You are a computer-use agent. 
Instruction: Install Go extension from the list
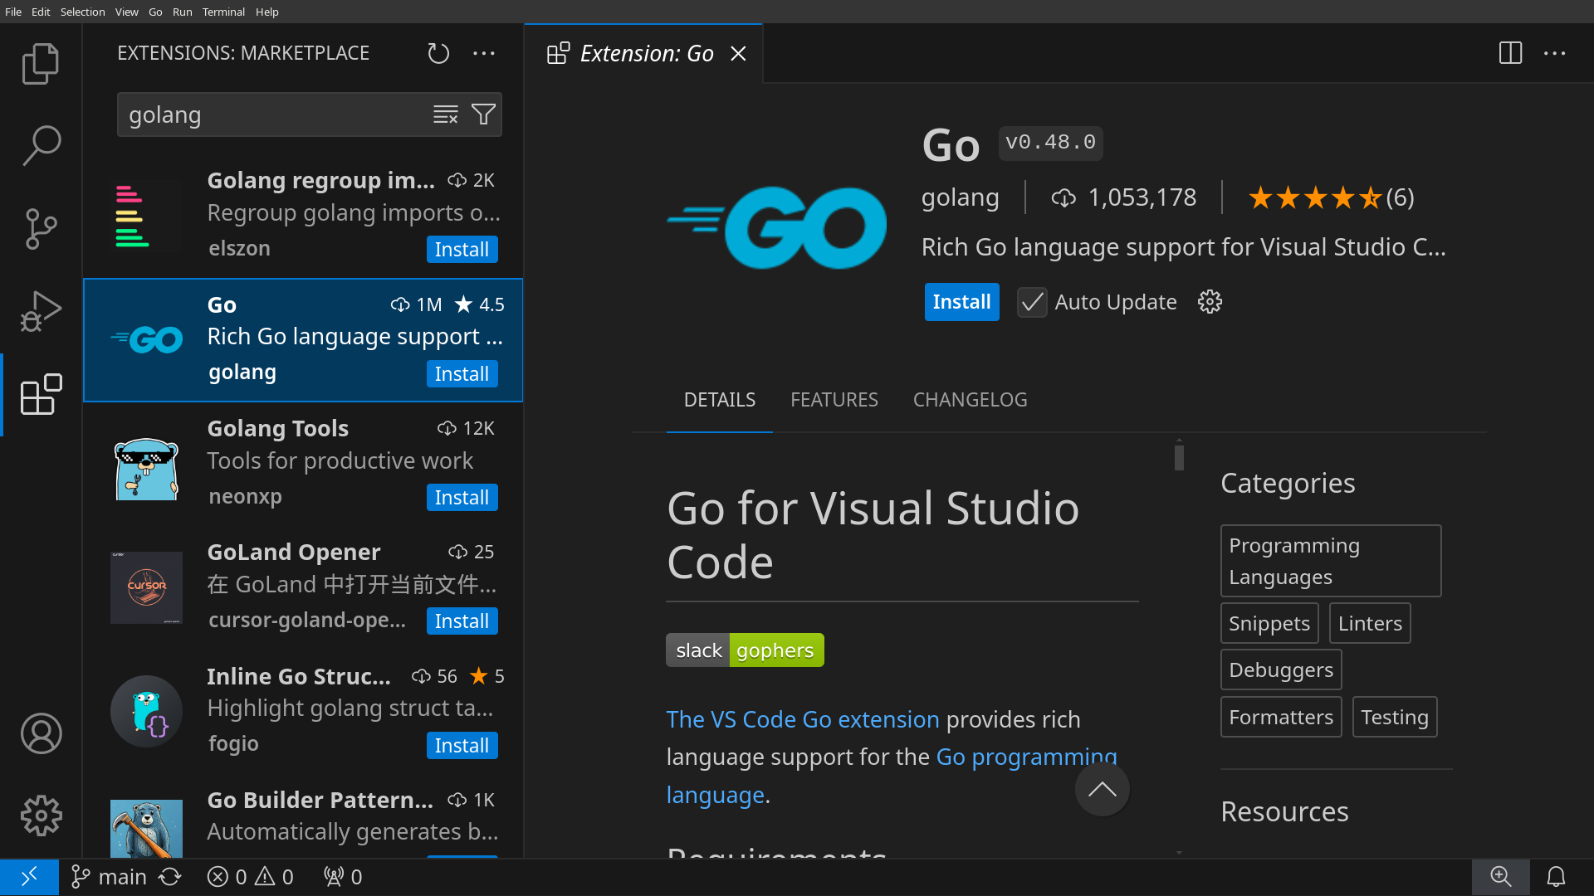(x=462, y=374)
